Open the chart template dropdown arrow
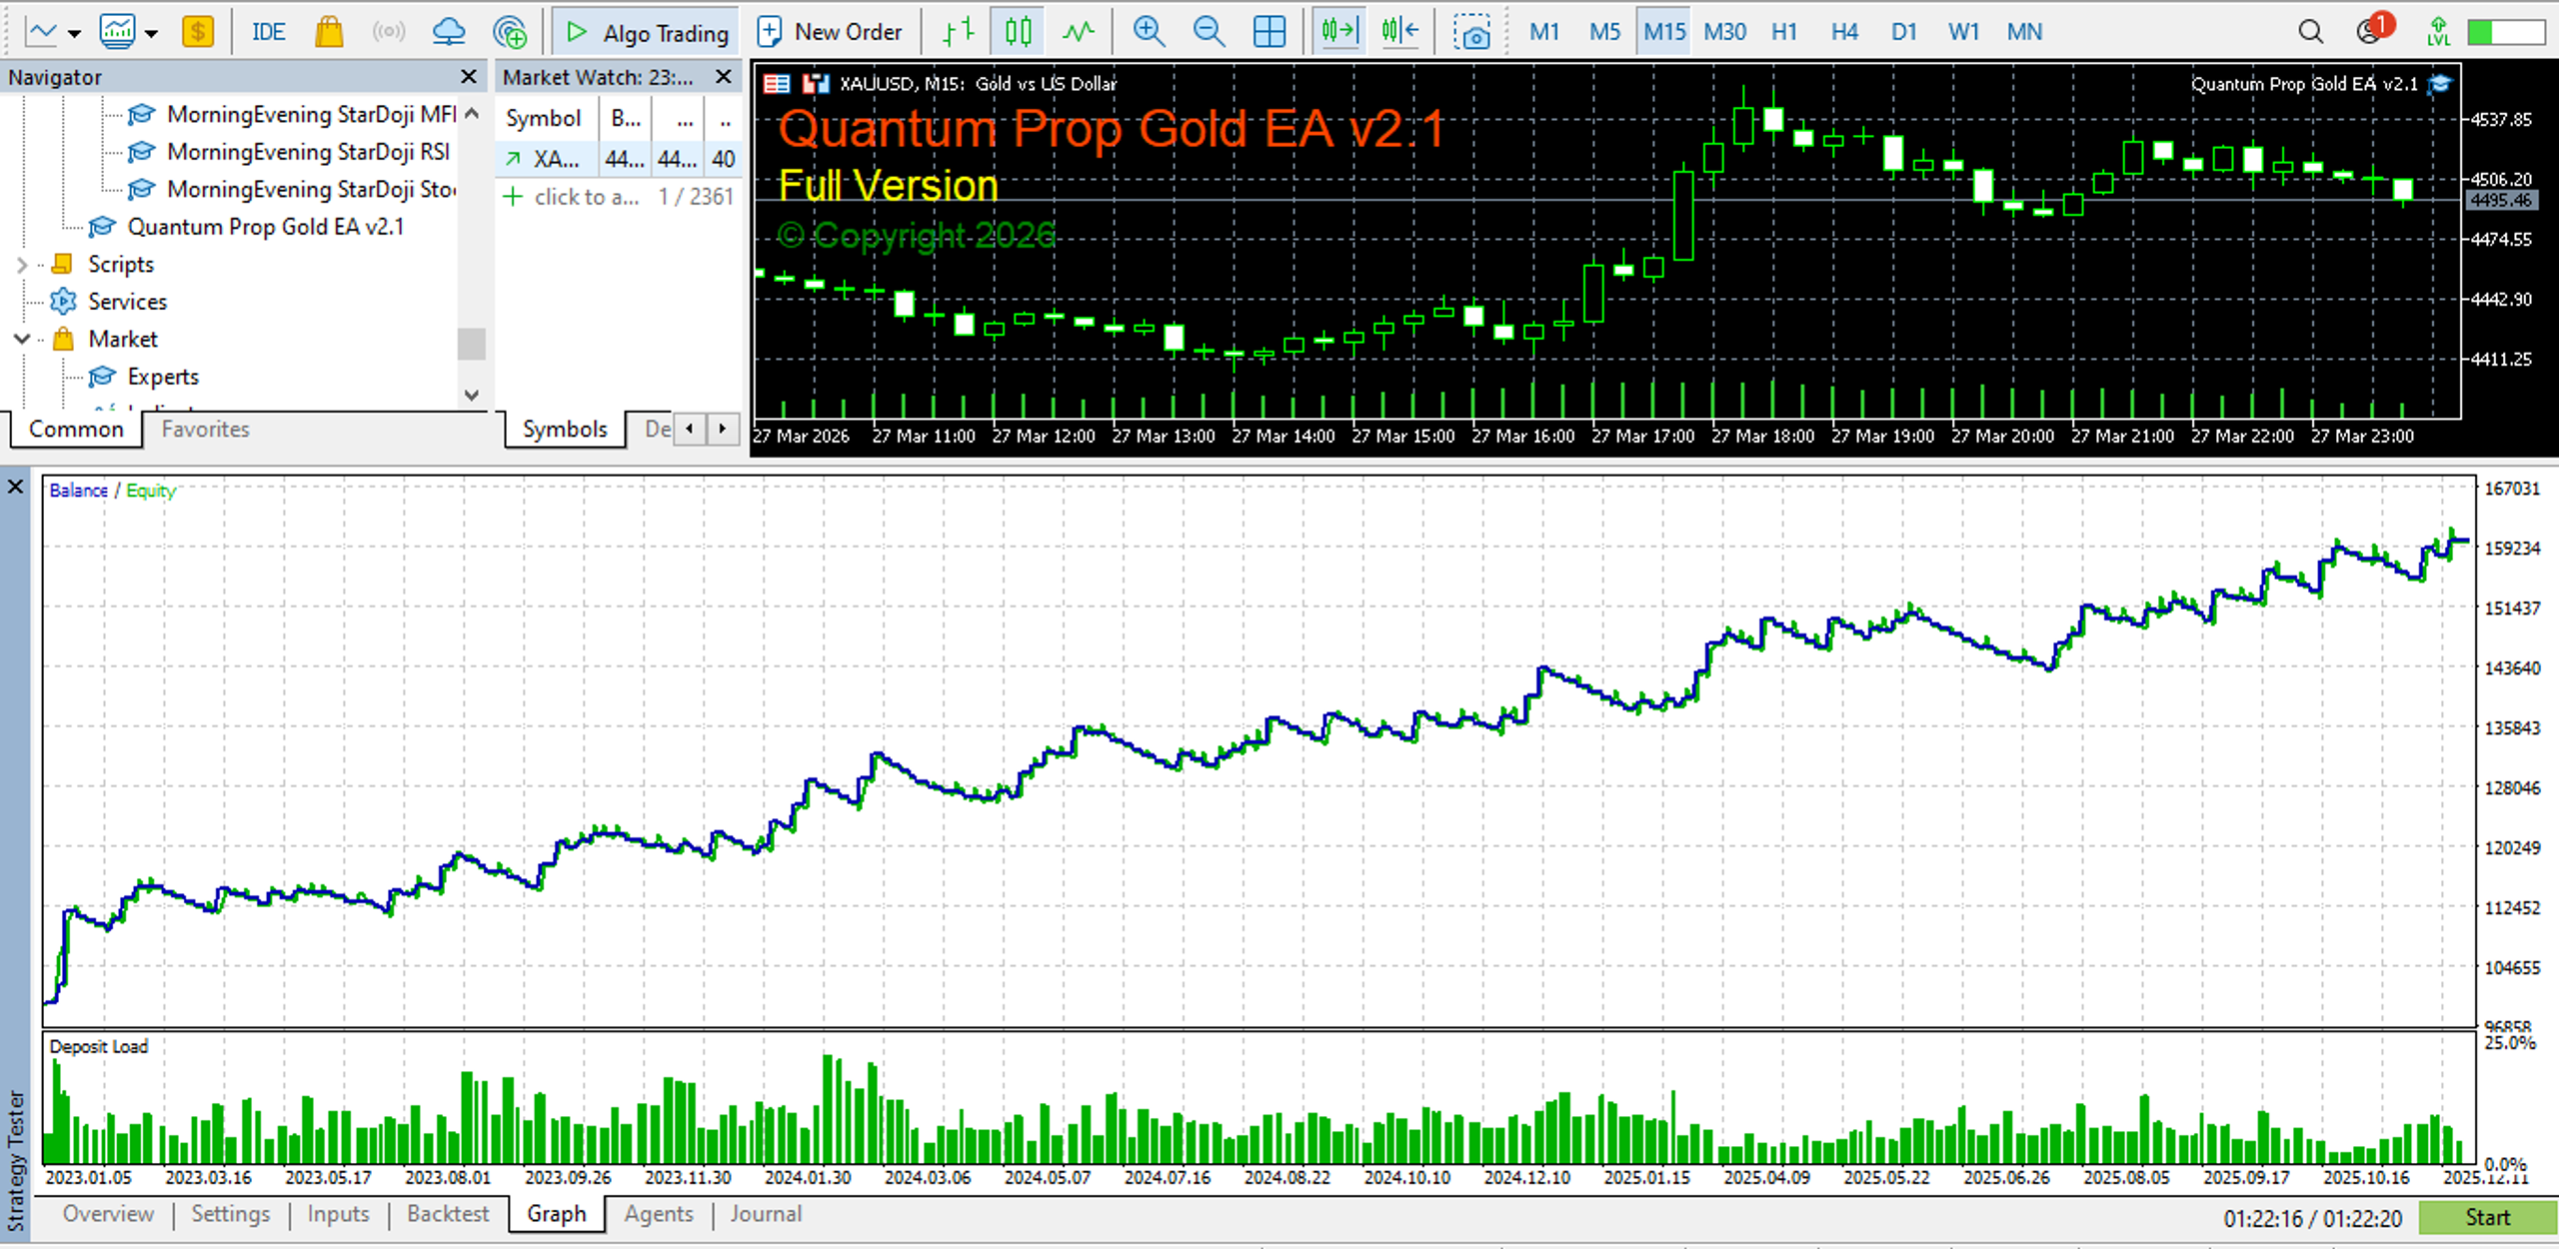Image resolution: width=2559 pixels, height=1249 pixels. [x=151, y=33]
